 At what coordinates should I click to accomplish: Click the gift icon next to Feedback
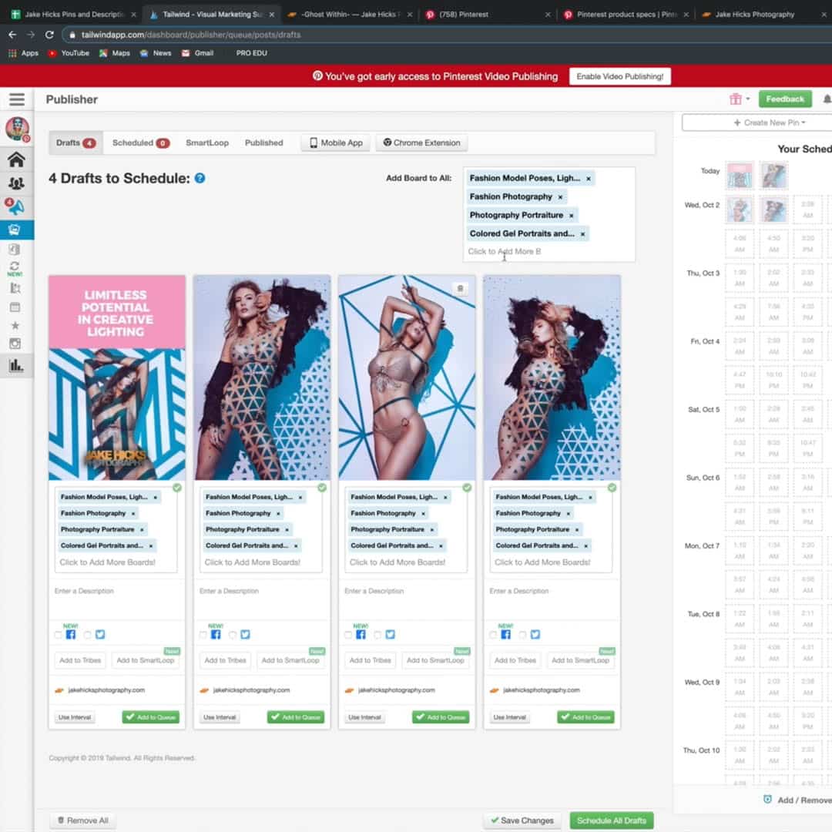pos(736,99)
